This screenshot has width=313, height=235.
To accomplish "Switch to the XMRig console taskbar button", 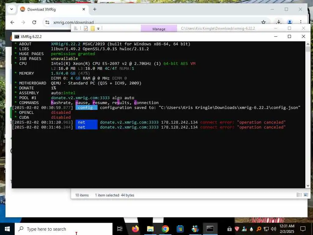I will [x=210, y=229].
